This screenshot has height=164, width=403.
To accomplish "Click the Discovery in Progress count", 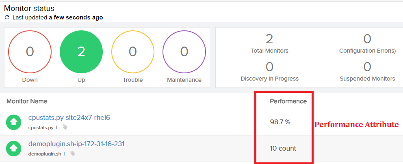I will coord(269,66).
